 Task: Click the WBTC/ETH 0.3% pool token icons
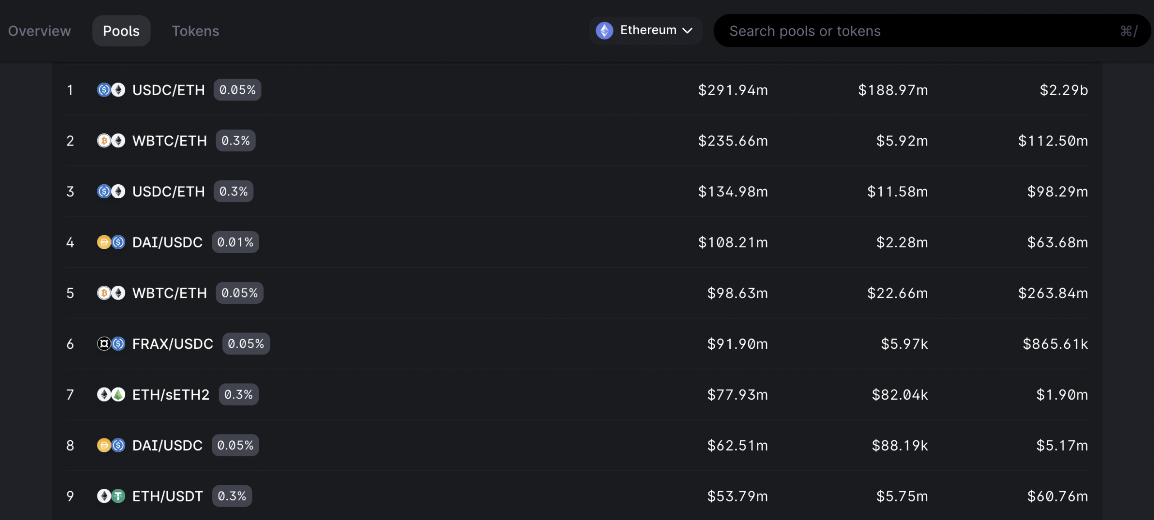coord(111,141)
